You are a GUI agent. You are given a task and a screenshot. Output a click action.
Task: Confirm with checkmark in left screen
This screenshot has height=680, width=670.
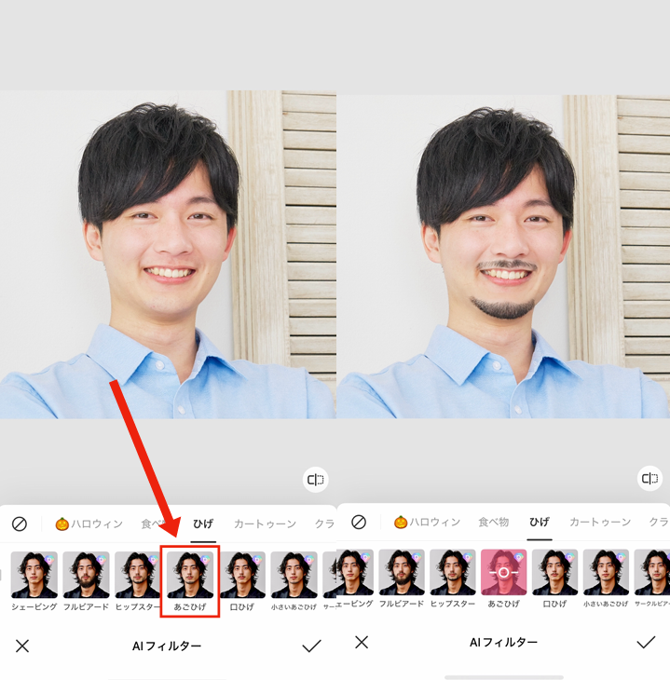[311, 646]
